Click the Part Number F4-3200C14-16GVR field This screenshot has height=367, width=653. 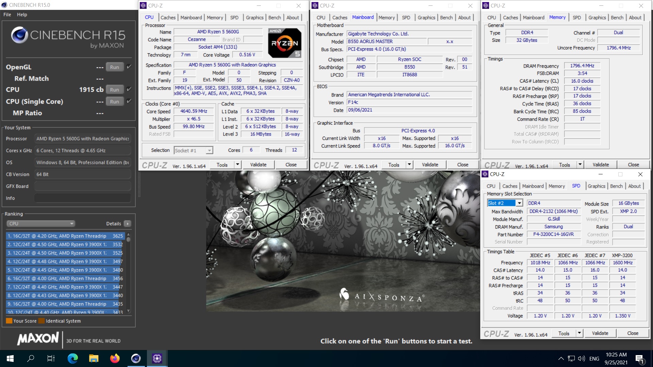(x=553, y=234)
